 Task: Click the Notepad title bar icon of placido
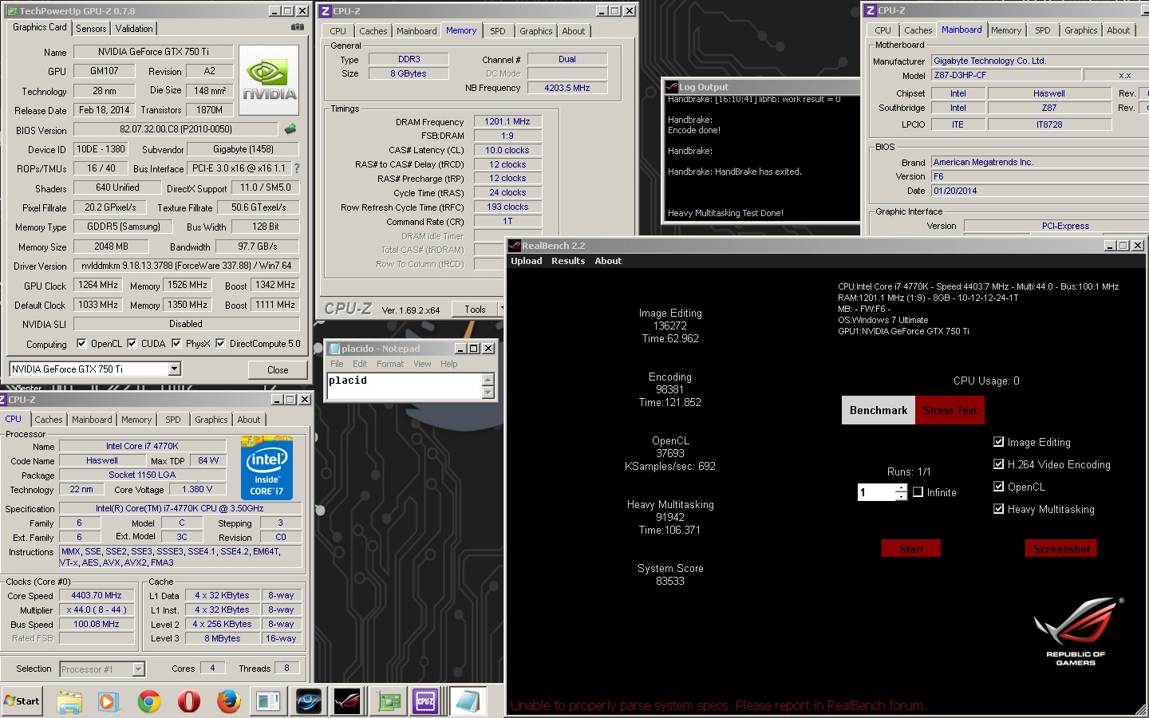(x=334, y=349)
